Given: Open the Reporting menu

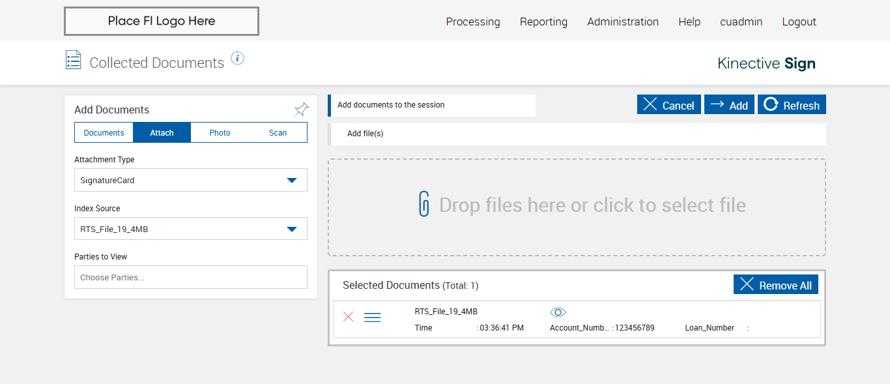Looking at the screenshot, I should (x=543, y=22).
